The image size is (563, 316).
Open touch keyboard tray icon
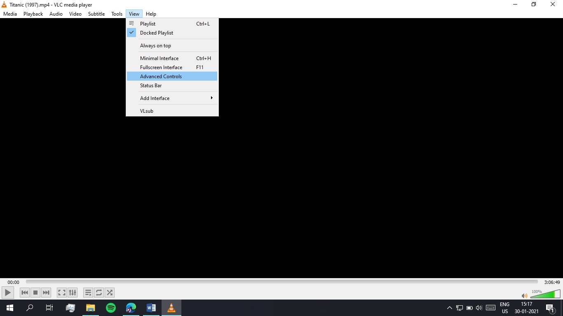[x=490, y=308]
